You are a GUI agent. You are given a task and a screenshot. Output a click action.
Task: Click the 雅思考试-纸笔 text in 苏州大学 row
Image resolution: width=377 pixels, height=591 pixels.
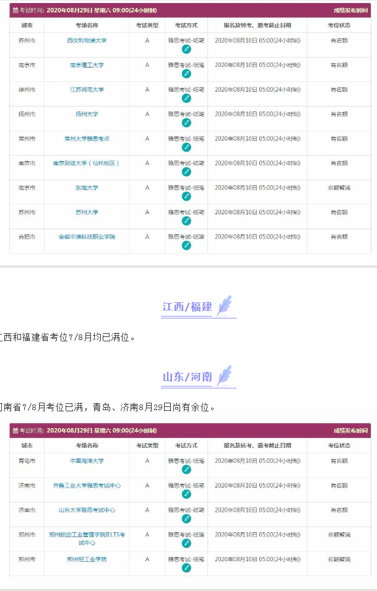pos(186,212)
